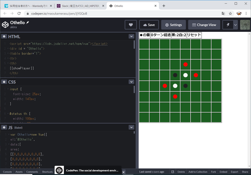Open the Change View menu

pyautogui.click(x=204, y=25)
